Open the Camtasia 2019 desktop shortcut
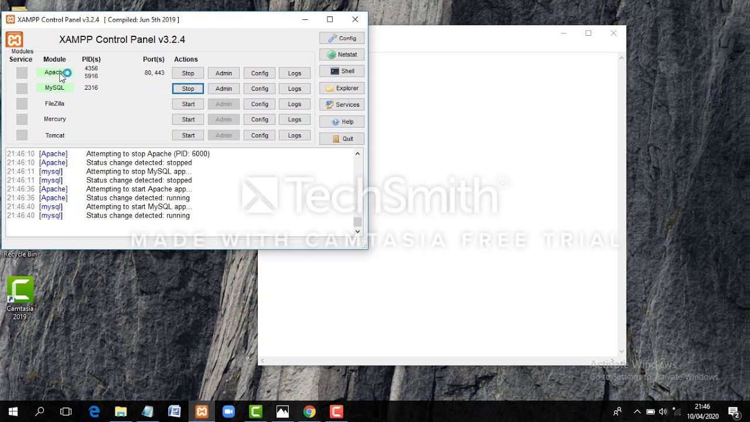The height and width of the screenshot is (422, 750). pyautogui.click(x=20, y=298)
